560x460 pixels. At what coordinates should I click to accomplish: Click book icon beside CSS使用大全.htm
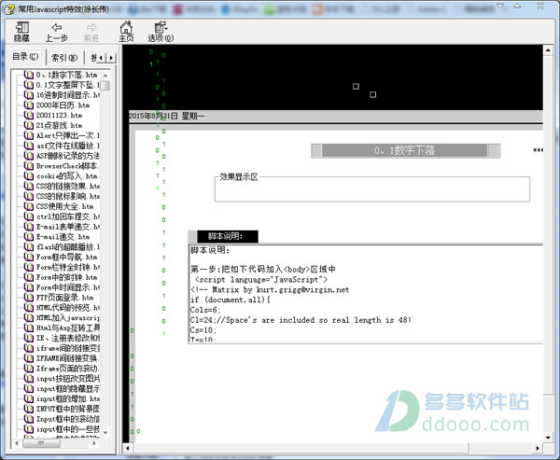click(29, 206)
